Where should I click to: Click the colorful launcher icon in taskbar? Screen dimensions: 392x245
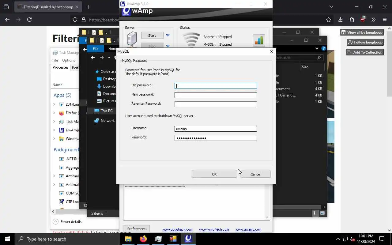click(173, 239)
